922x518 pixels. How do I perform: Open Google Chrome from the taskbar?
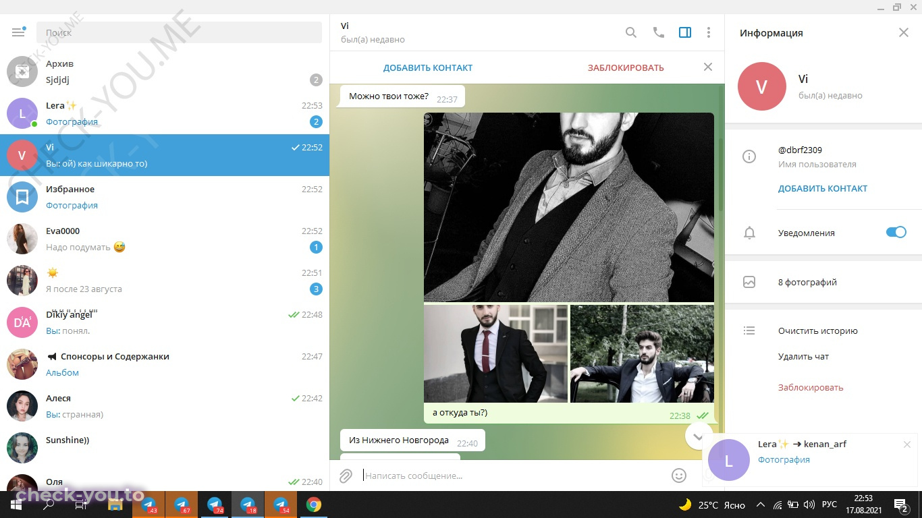click(x=314, y=505)
